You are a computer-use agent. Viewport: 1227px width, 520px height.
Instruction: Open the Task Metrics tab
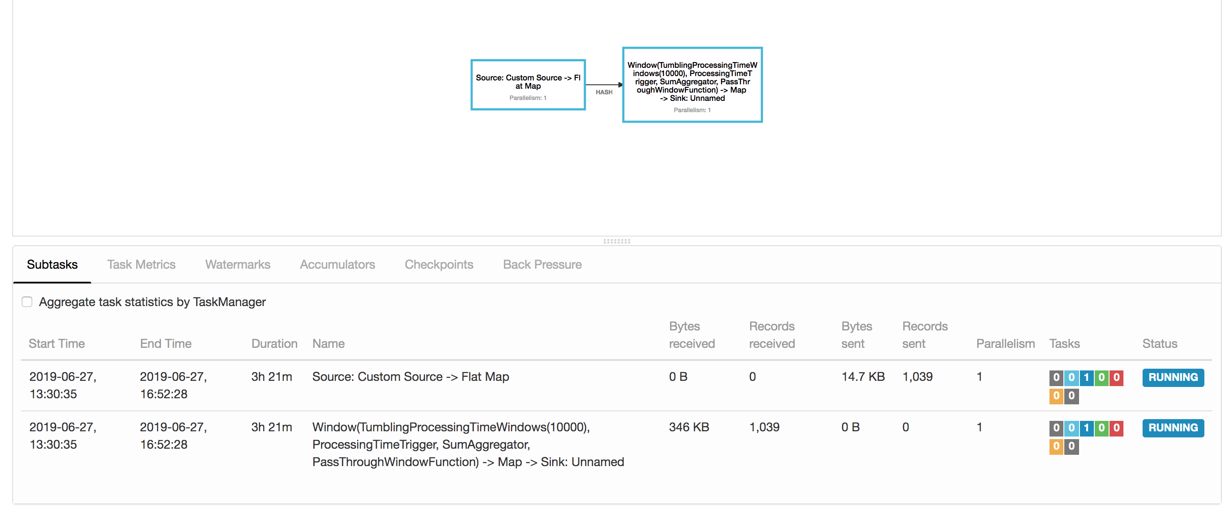141,264
